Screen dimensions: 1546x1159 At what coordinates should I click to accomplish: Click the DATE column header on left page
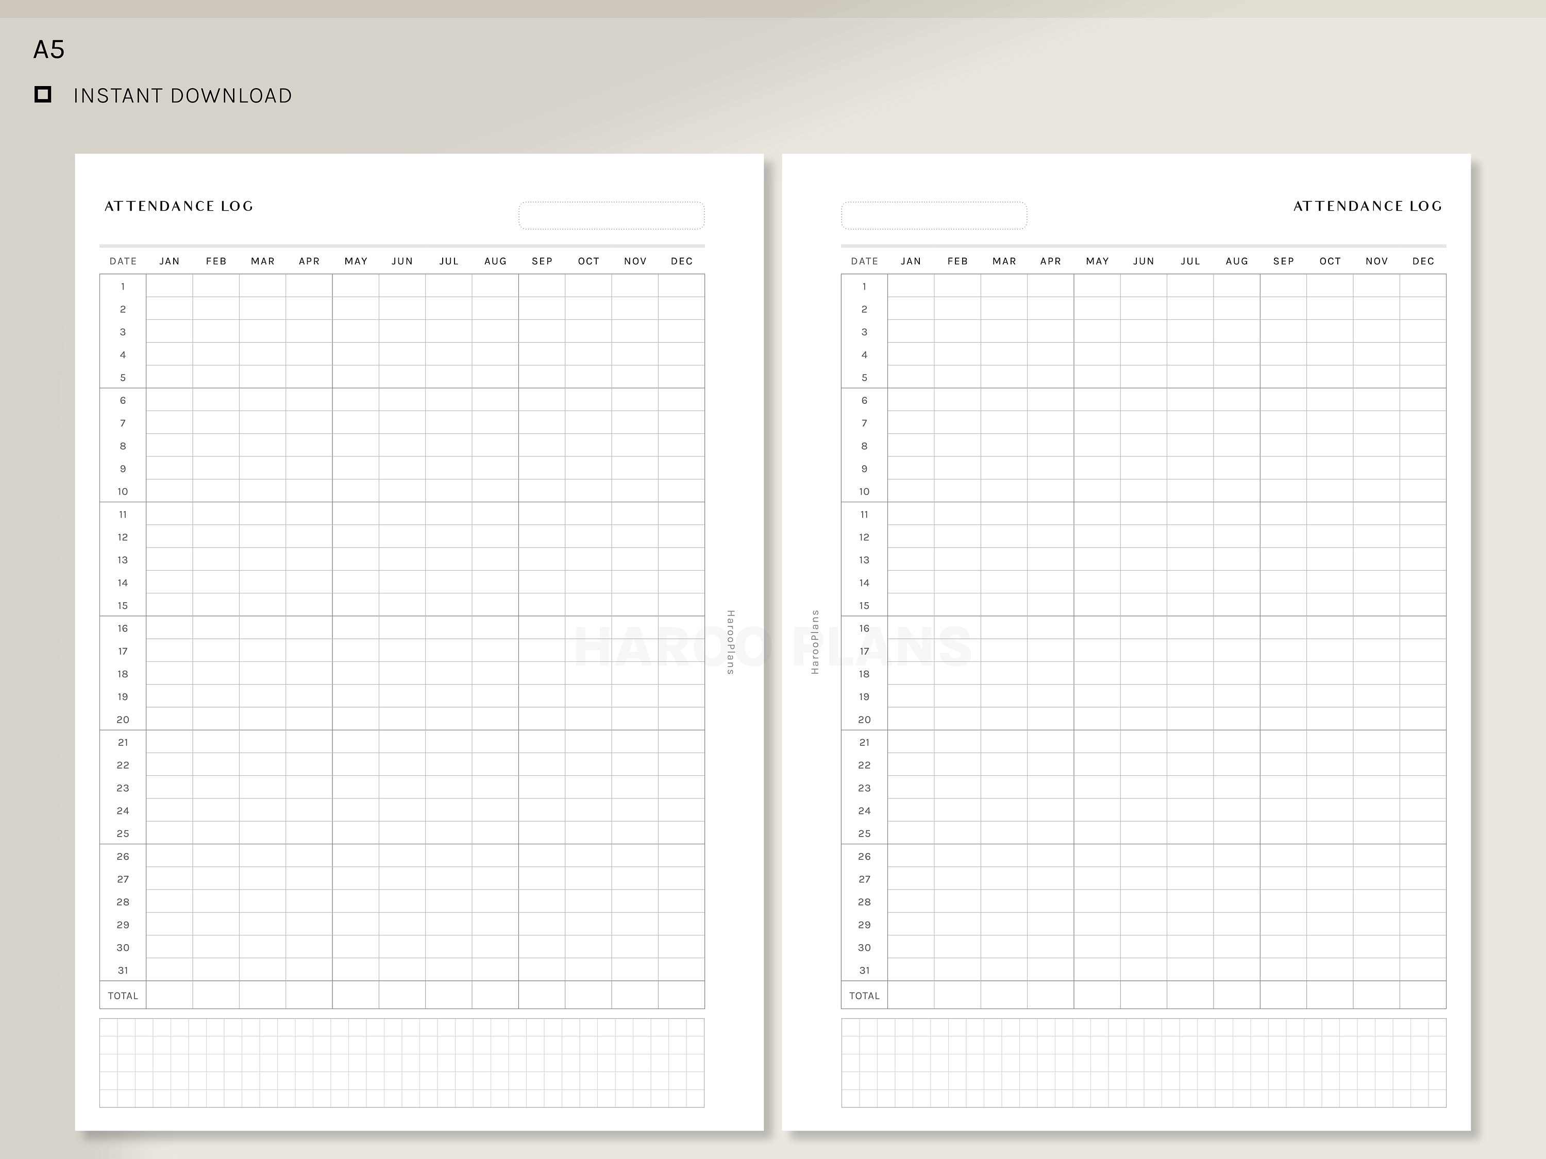[x=122, y=261]
